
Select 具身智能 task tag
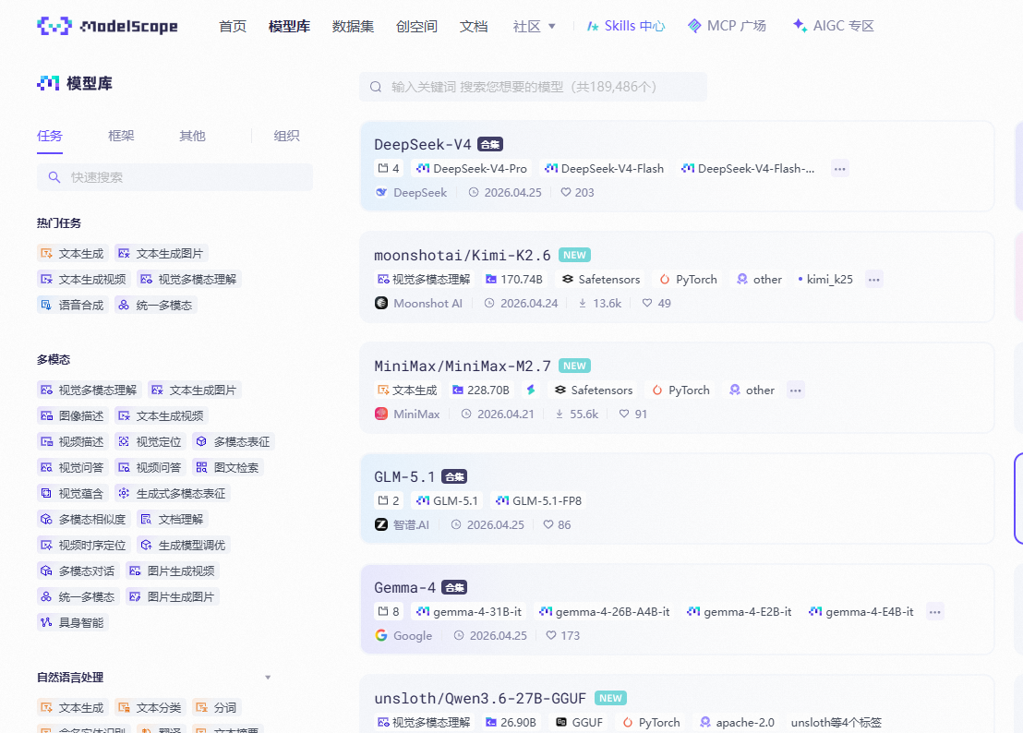click(72, 622)
